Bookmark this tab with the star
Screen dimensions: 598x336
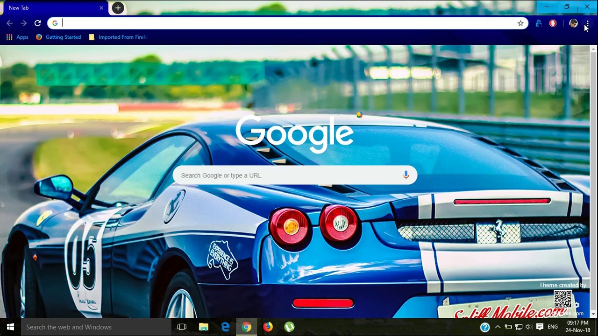(x=520, y=23)
